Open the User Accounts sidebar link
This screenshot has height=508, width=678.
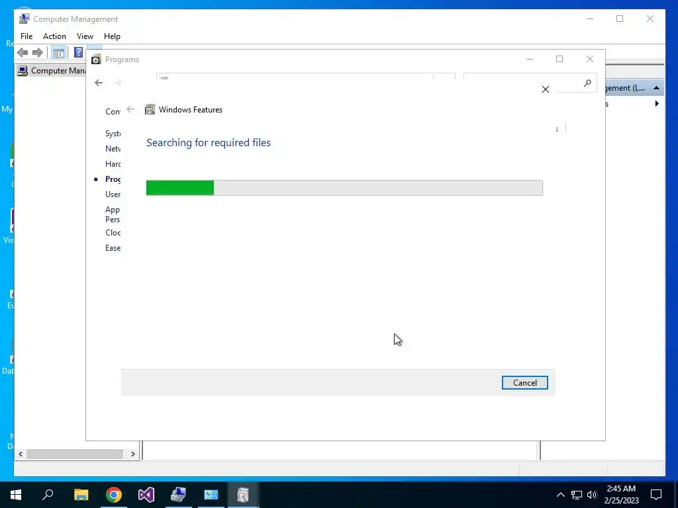[113, 194]
